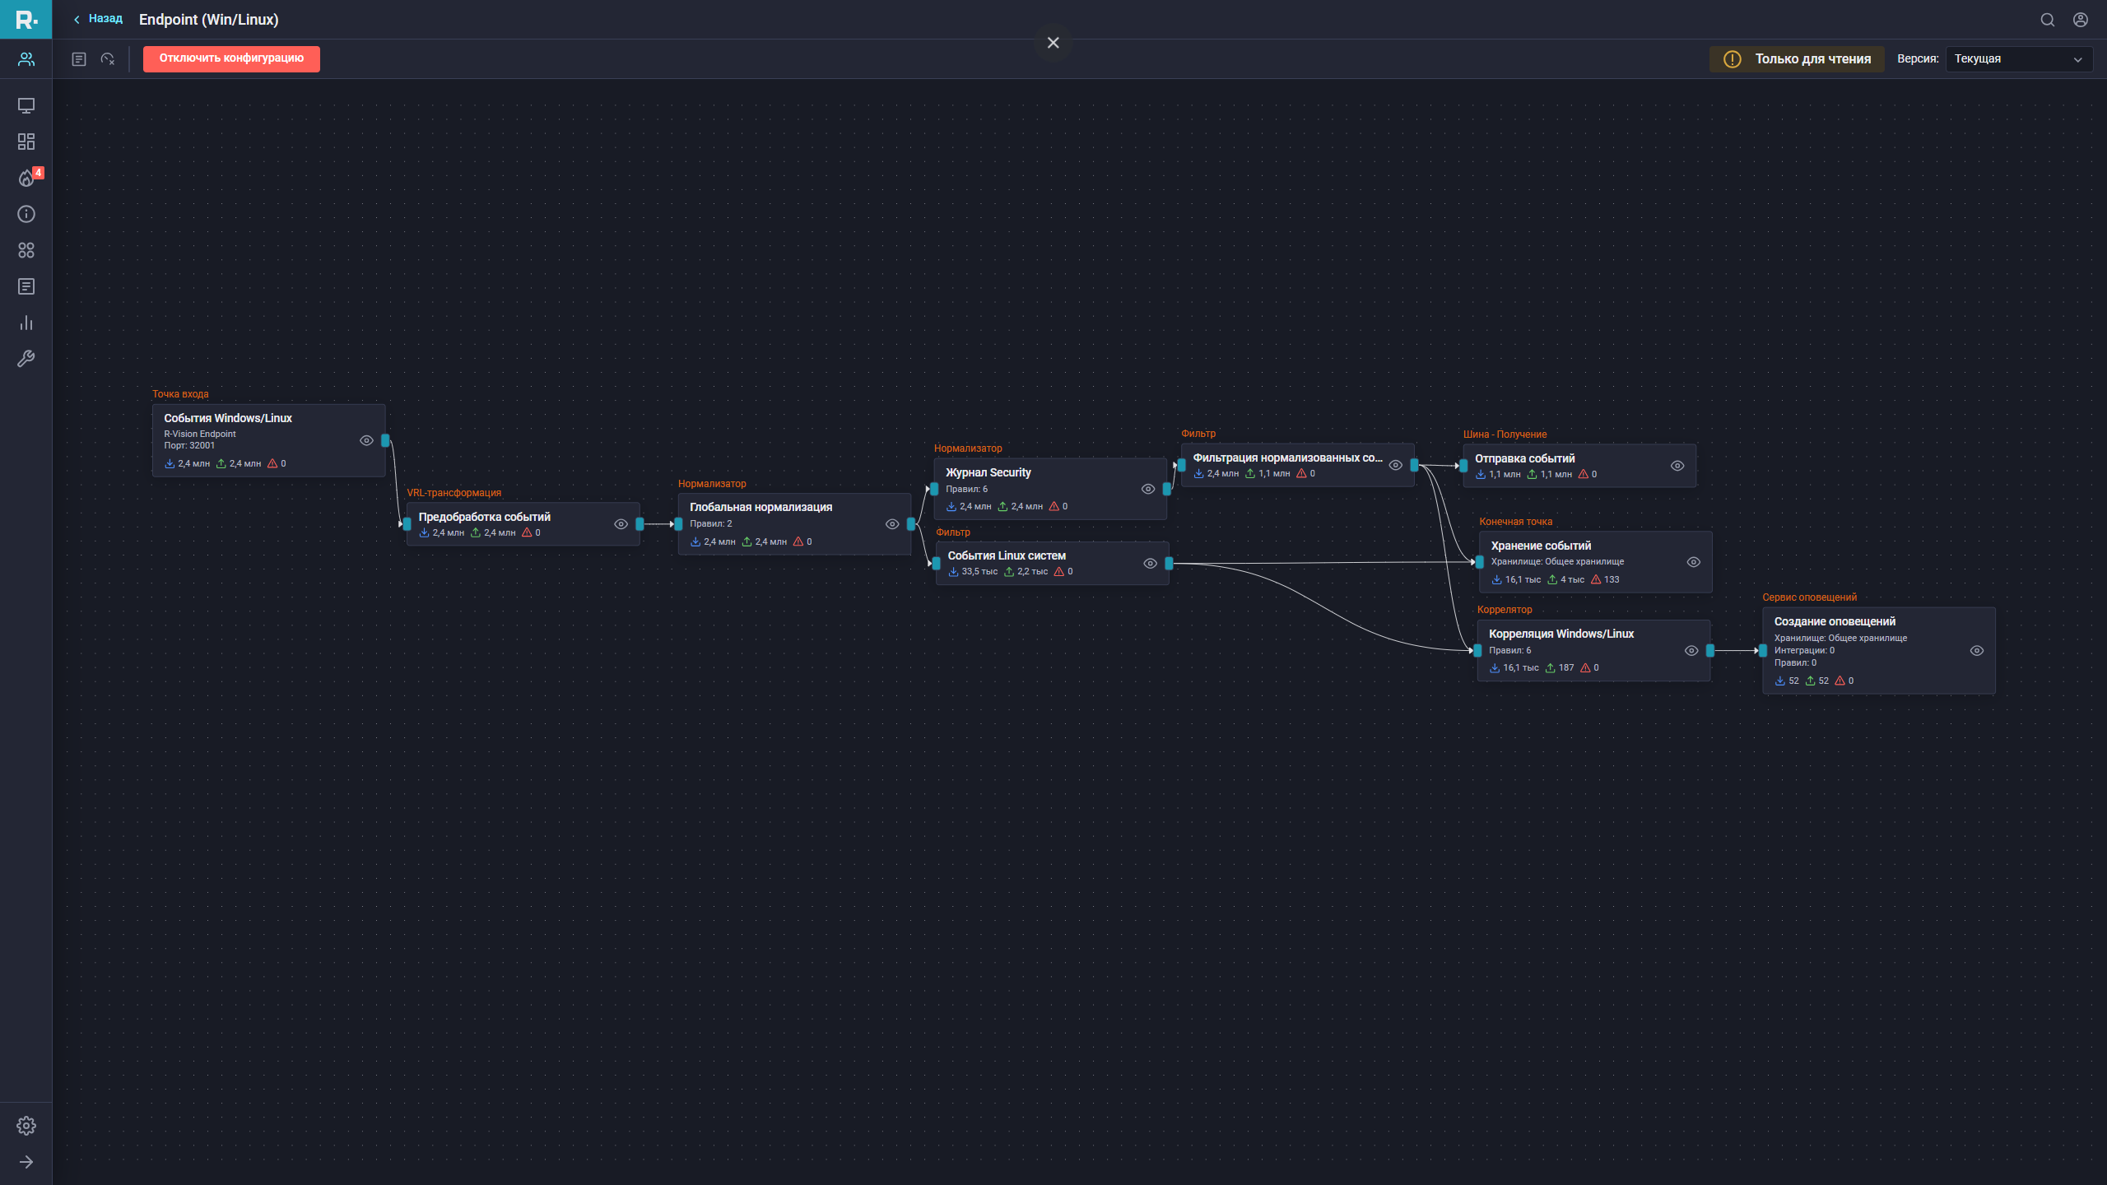Toggle eye icon on Журнал Security node
Viewport: 2107px width, 1185px height.
[1148, 489]
